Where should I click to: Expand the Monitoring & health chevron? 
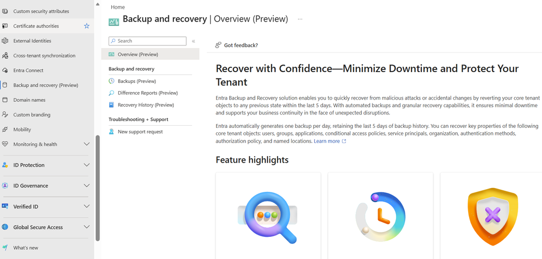[87, 144]
